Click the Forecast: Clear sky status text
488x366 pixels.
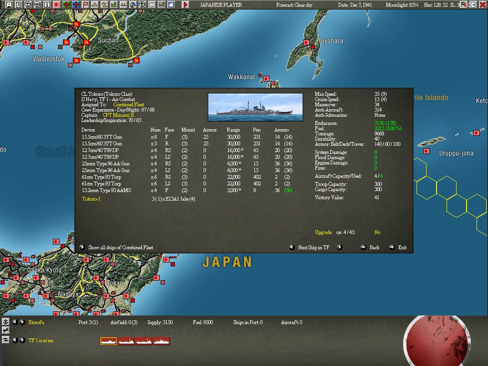point(294,5)
